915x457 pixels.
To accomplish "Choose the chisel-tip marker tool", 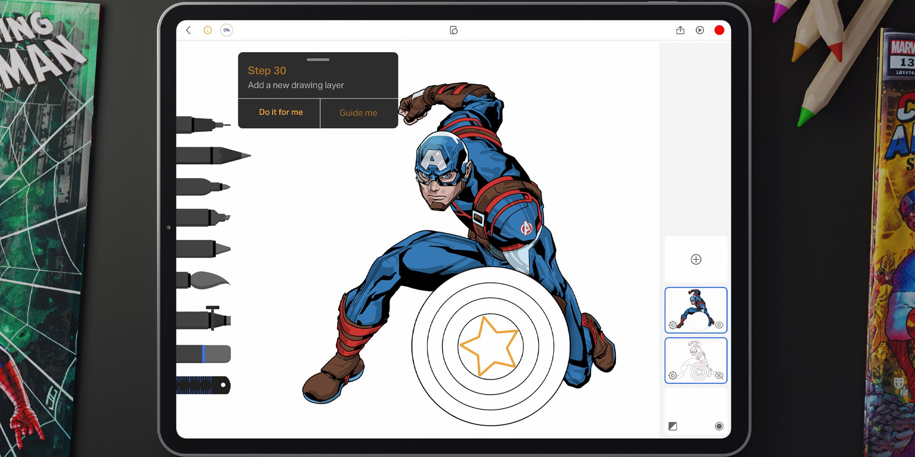I will pos(203,217).
